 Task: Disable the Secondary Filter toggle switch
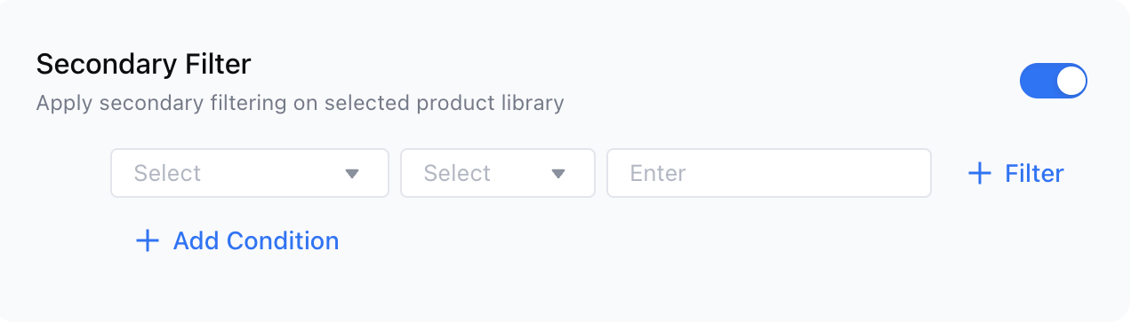[x=1053, y=81]
